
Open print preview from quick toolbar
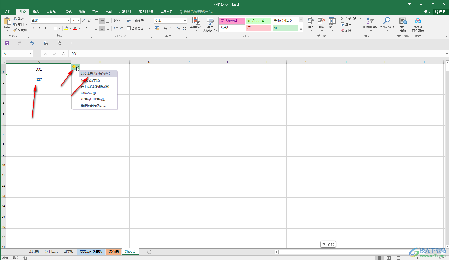coord(59,43)
